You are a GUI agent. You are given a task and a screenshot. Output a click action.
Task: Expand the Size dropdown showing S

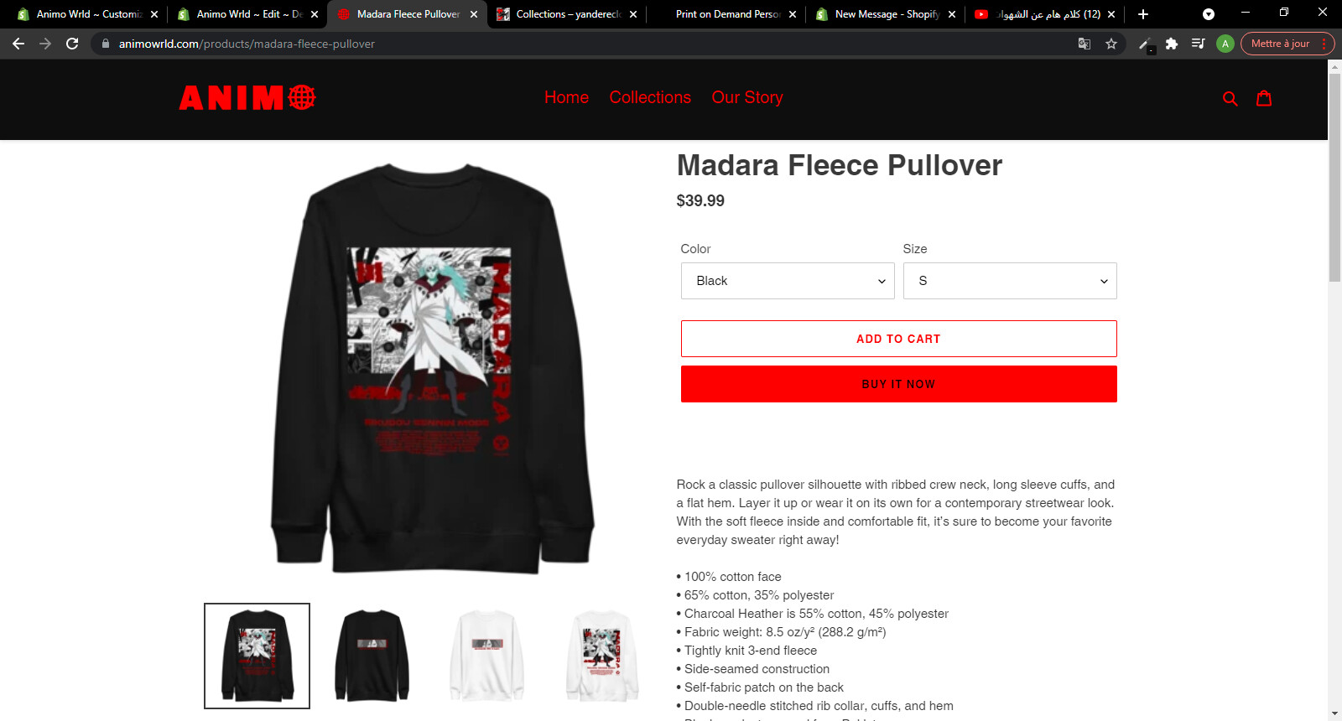[1010, 281]
